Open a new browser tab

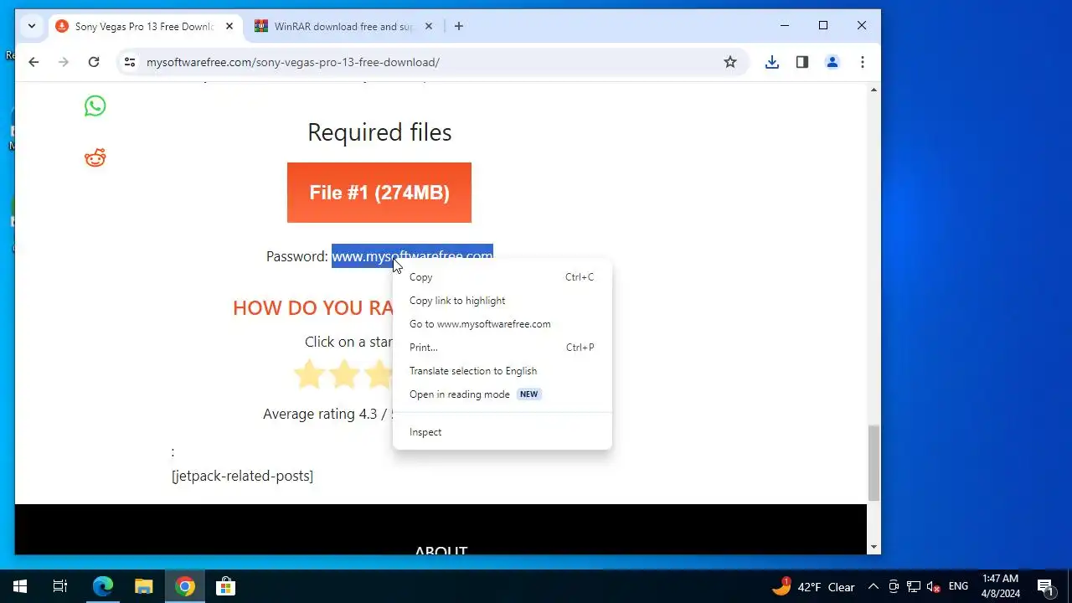click(x=459, y=26)
